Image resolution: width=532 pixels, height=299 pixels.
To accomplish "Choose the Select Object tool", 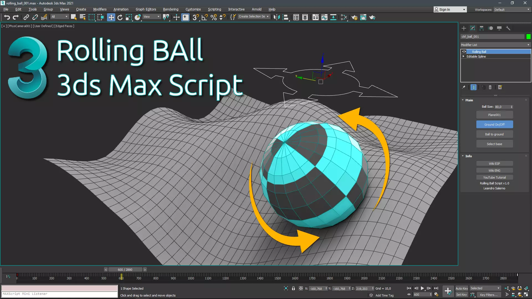I will tap(73, 17).
